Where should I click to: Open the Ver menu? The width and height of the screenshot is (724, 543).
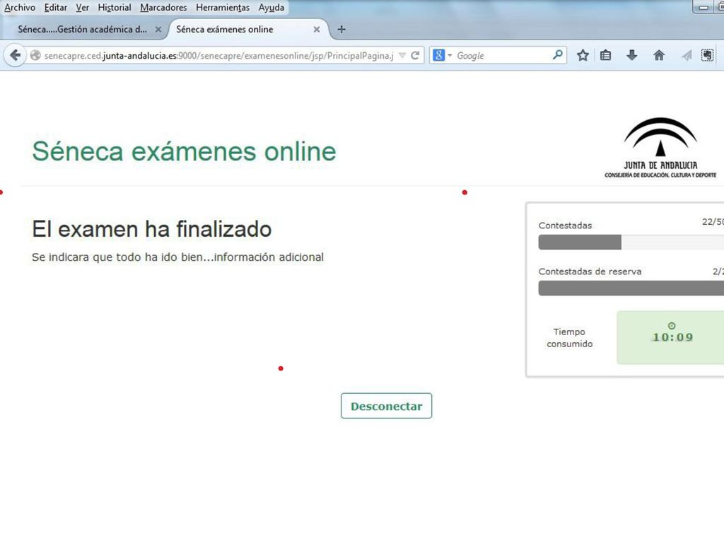coord(83,7)
